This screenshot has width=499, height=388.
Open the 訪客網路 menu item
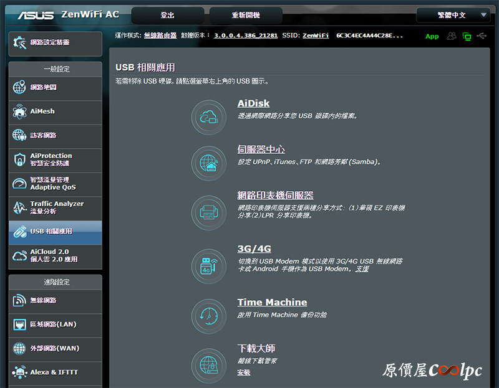coord(56,135)
